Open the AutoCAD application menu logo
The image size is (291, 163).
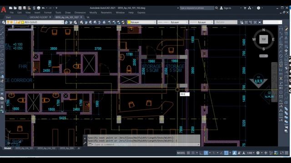(3, 10)
